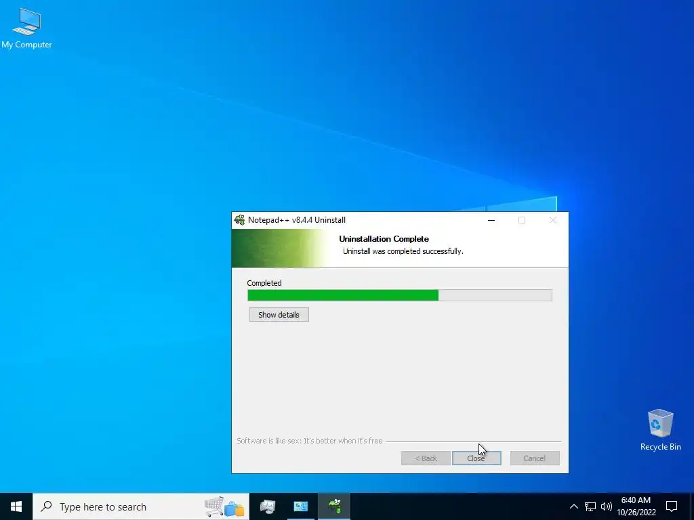Open Windows Start menu
The height and width of the screenshot is (520, 694).
click(x=16, y=506)
